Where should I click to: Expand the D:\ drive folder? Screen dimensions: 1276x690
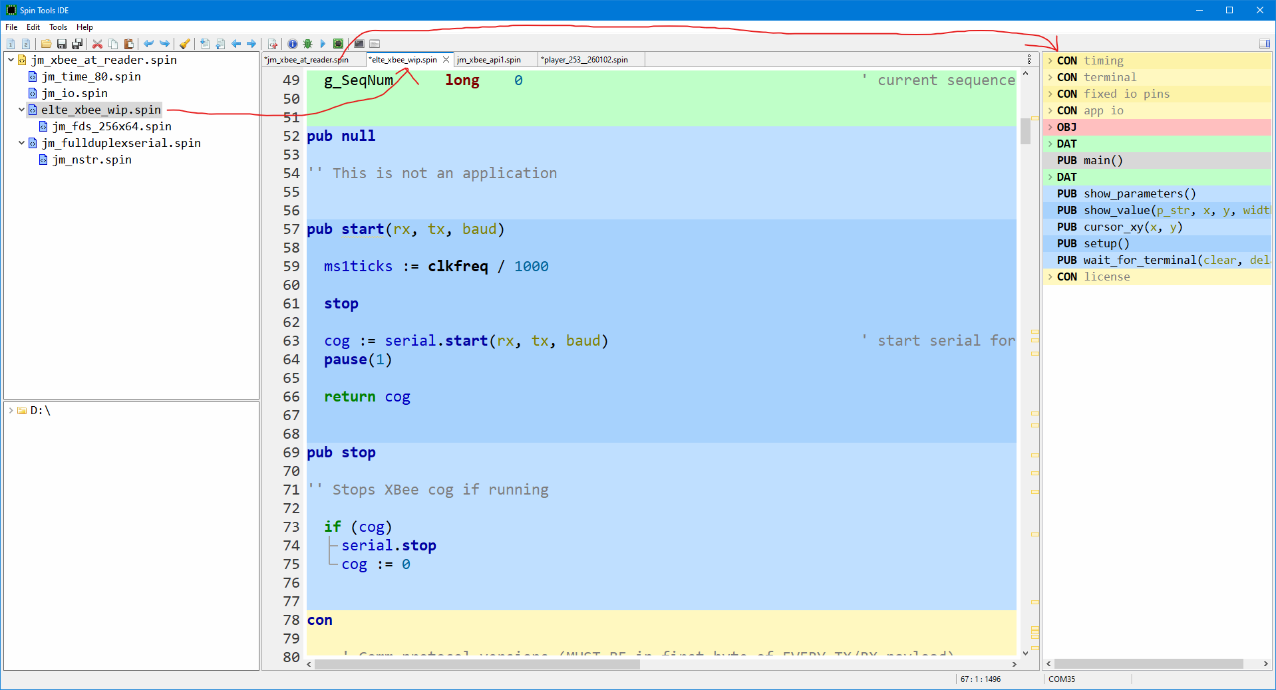tap(11, 410)
